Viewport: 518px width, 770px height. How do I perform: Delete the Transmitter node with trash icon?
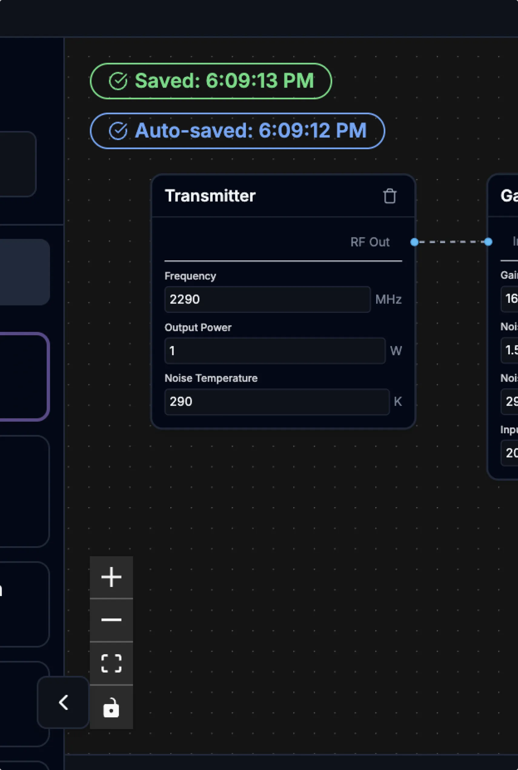point(390,196)
